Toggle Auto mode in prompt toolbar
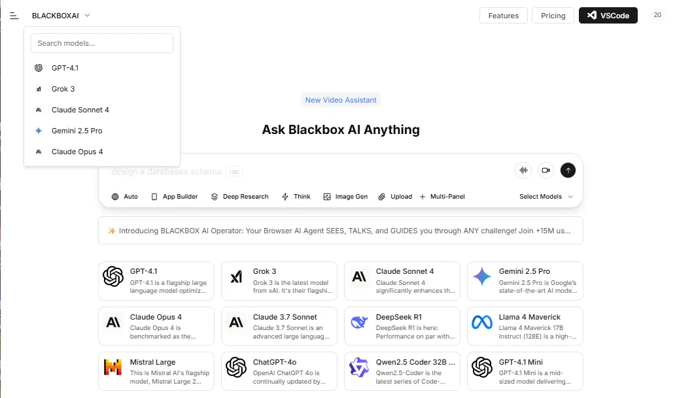The height and width of the screenshot is (398, 677). (125, 197)
